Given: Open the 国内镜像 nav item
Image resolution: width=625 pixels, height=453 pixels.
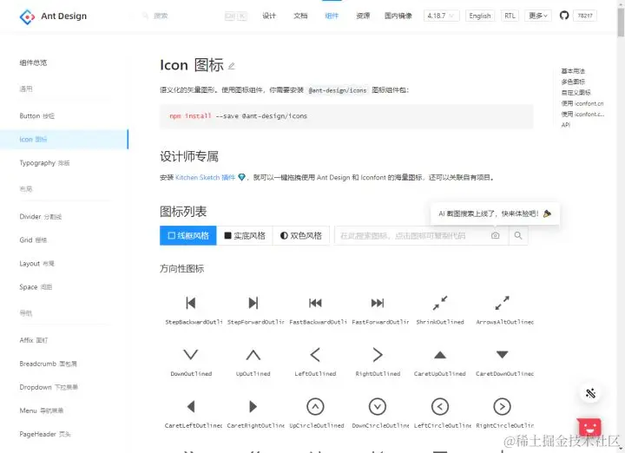Looking at the screenshot, I should pyautogui.click(x=398, y=16).
